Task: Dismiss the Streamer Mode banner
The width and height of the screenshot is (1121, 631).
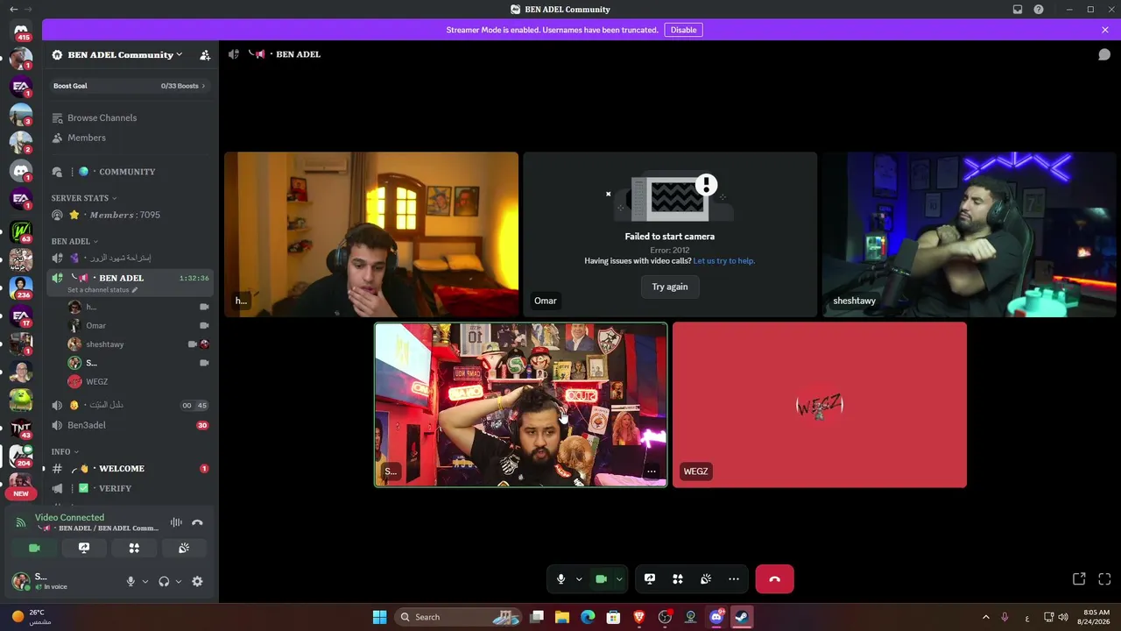Action: pyautogui.click(x=1105, y=30)
